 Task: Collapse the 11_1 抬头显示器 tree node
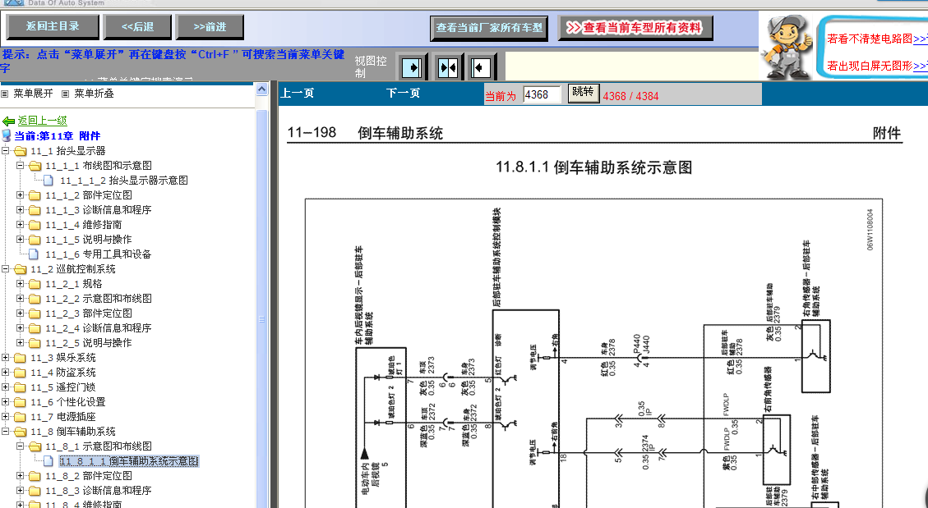[x=5, y=151]
